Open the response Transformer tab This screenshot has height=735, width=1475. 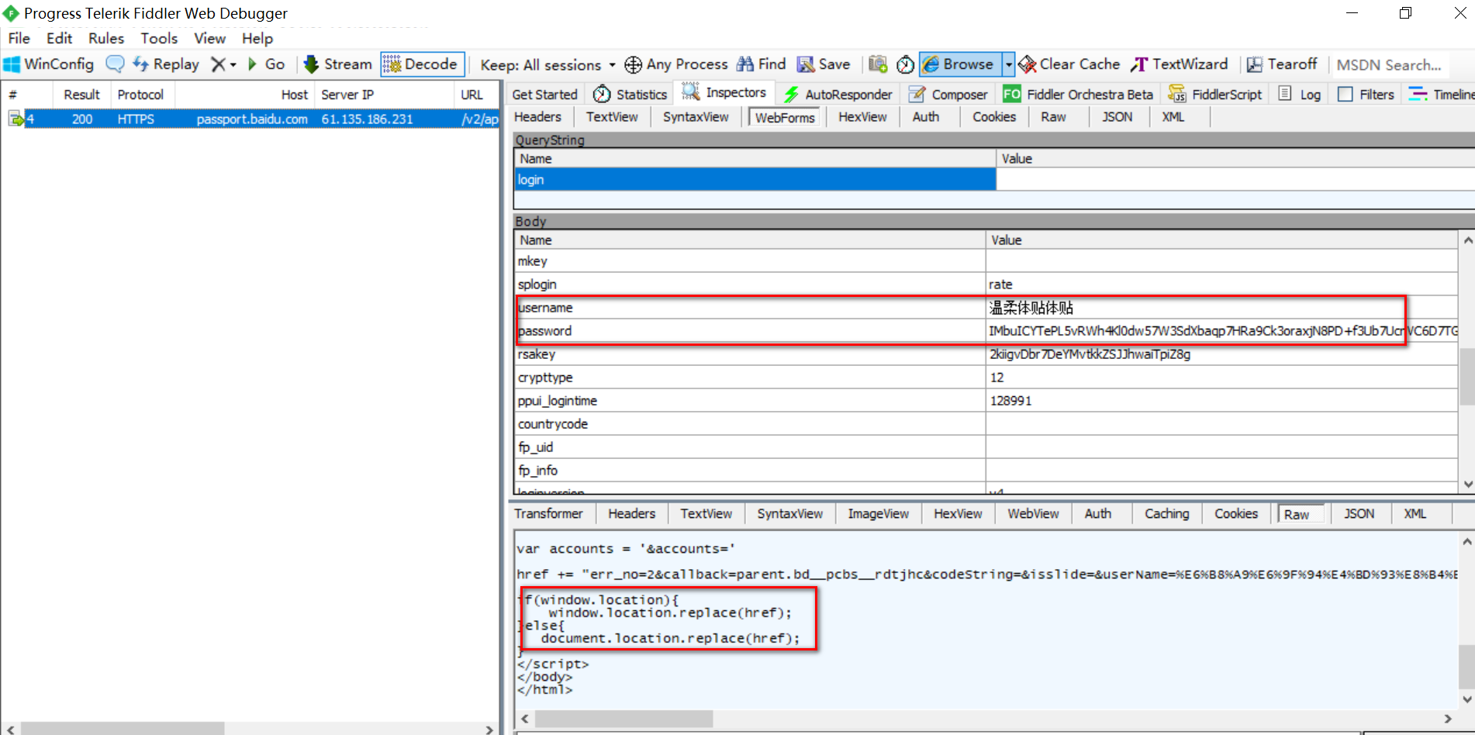pyautogui.click(x=548, y=514)
